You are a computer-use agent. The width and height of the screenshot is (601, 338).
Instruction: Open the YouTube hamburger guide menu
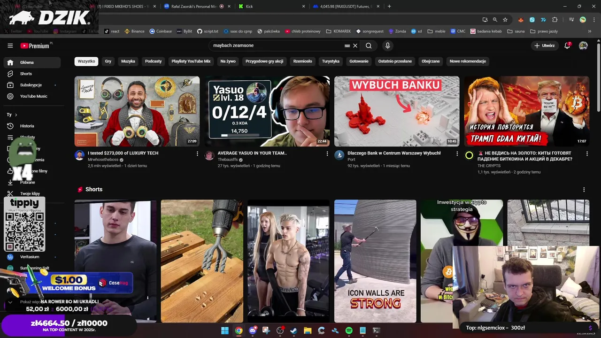[10, 46]
